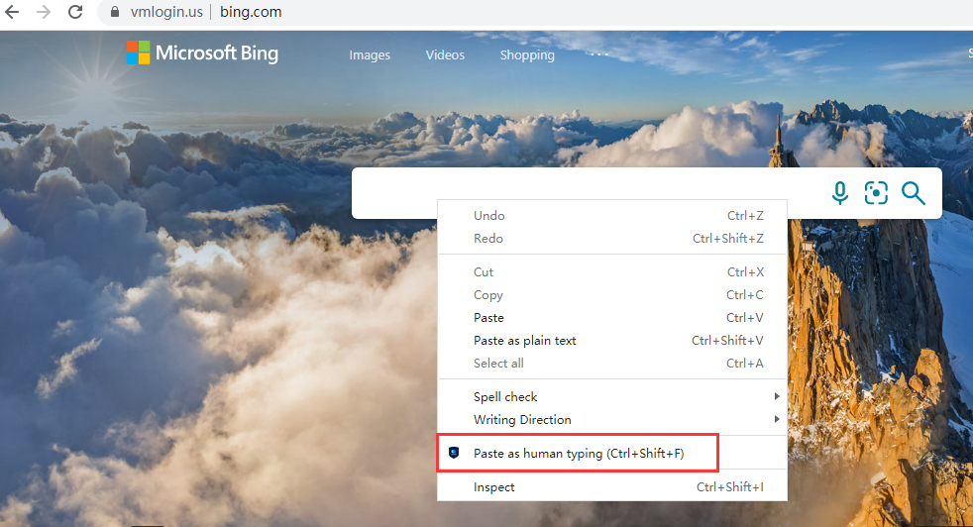The height and width of the screenshot is (527, 973).
Task: Click the browser back arrow
Action: click(12, 13)
